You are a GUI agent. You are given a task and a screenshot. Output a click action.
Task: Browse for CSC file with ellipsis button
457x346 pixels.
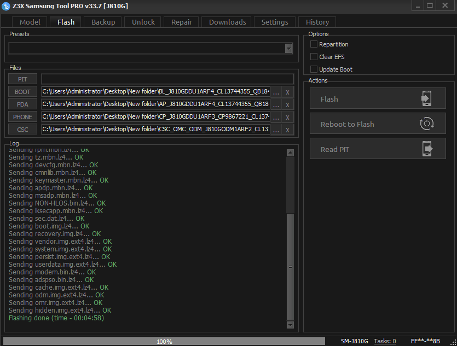pos(276,130)
